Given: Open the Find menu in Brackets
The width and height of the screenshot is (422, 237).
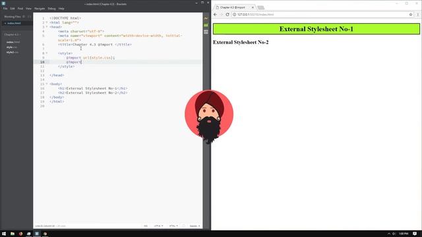Looking at the screenshot, I should (x=20, y=9).
